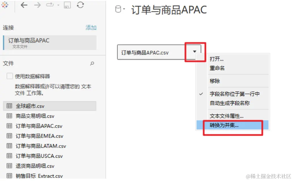
Task: Click the table icon beside 订单与商品USCA.csv
Action: click(x=9, y=156)
